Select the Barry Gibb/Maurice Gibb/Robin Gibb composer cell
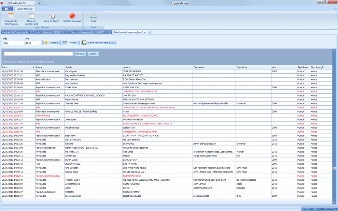 [214, 104]
